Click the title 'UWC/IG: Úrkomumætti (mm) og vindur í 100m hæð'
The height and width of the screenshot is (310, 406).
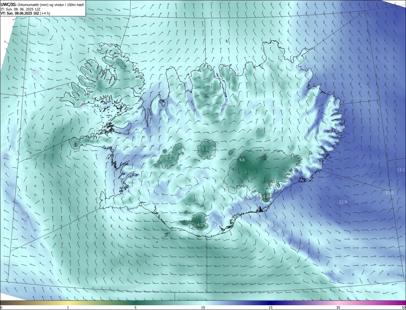click(43, 5)
